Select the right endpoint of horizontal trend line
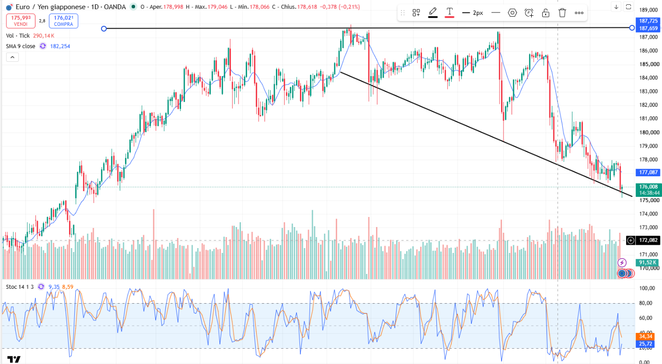 pos(632,28)
